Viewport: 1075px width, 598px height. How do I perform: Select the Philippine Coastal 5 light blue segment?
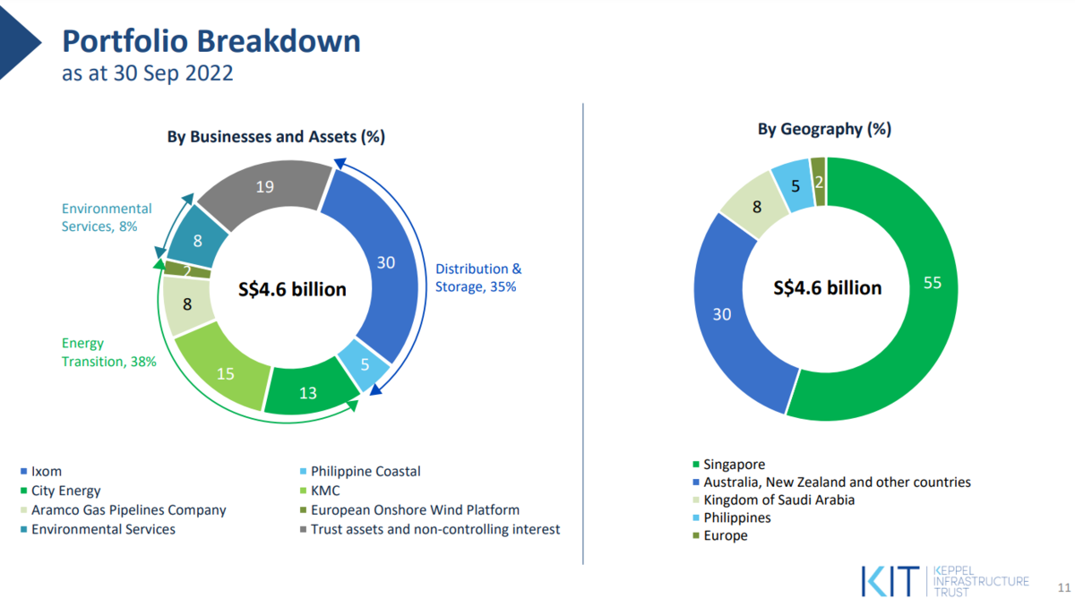pyautogui.click(x=365, y=364)
